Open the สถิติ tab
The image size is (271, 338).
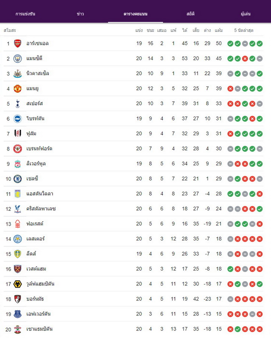pyautogui.click(x=191, y=14)
